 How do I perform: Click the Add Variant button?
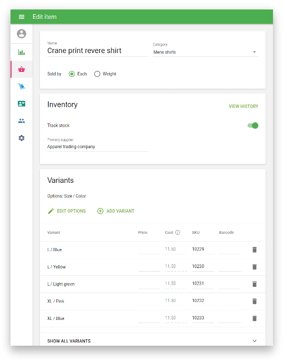coord(115,211)
